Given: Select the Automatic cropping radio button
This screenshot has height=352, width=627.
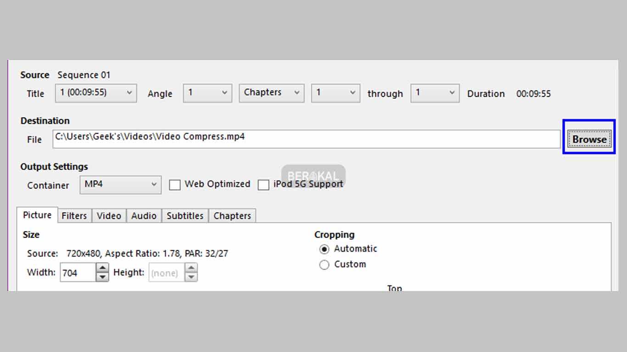Looking at the screenshot, I should (325, 249).
